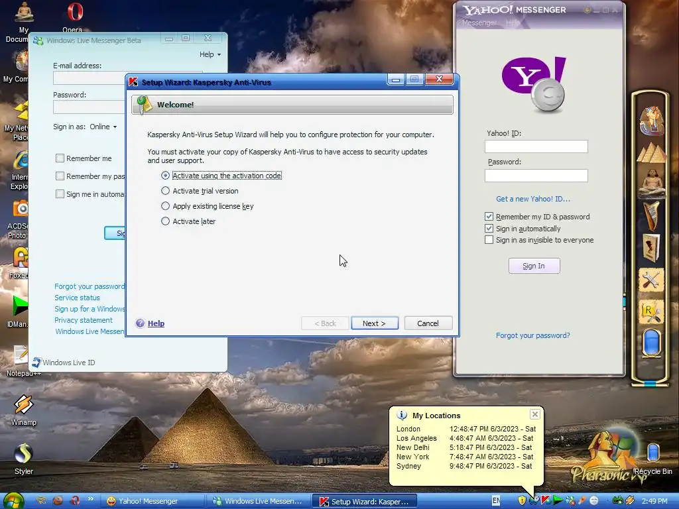Check Sign me in automatically in Live Messenger
This screenshot has height=509, width=679.
60,194
